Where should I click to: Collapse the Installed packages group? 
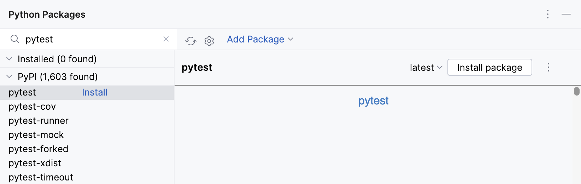10,59
